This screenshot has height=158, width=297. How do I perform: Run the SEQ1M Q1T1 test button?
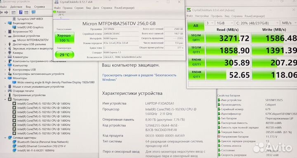(x=196, y=50)
